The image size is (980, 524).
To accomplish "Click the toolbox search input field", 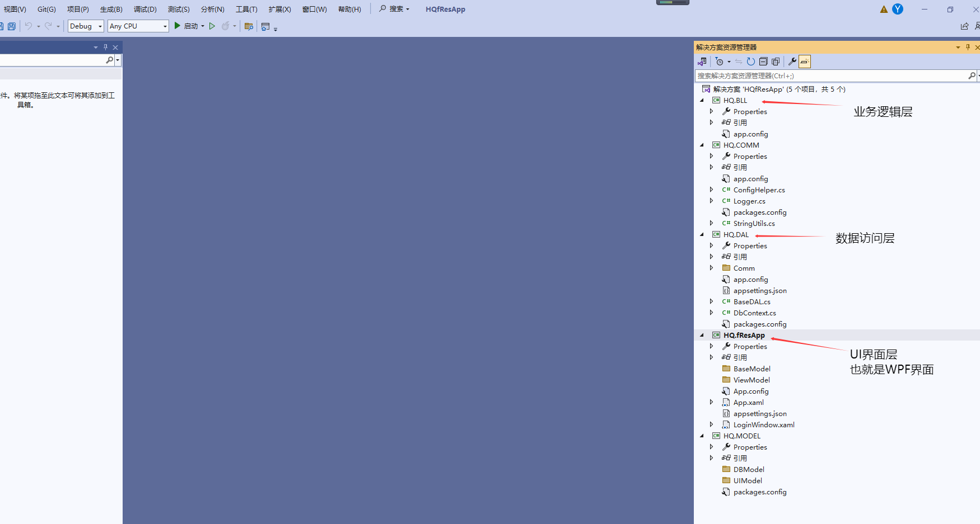I will 52,60.
